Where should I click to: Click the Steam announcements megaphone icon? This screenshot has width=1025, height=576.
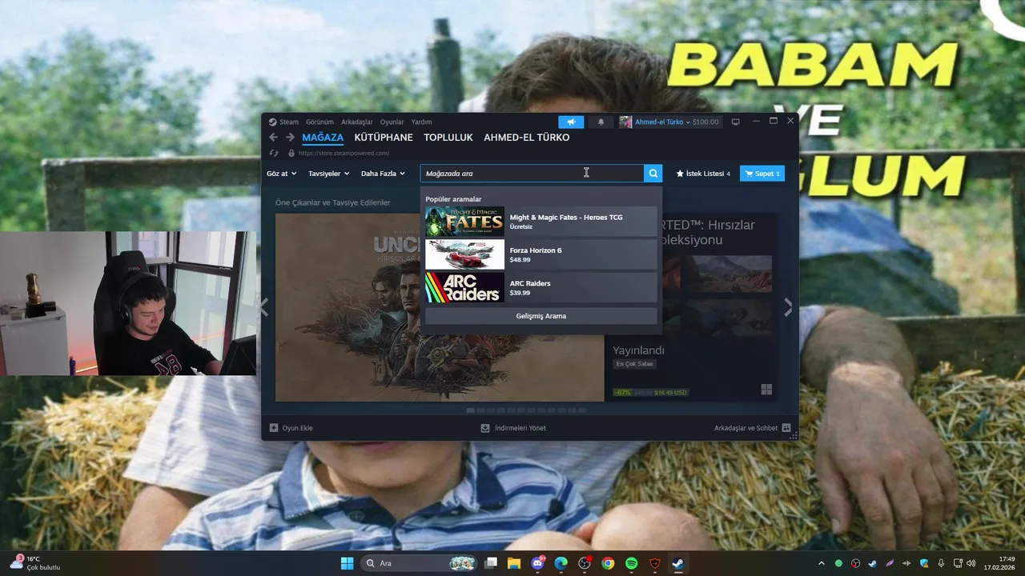[571, 122]
